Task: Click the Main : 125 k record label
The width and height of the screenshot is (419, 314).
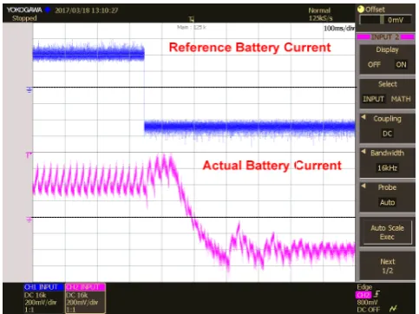Action: point(192,27)
